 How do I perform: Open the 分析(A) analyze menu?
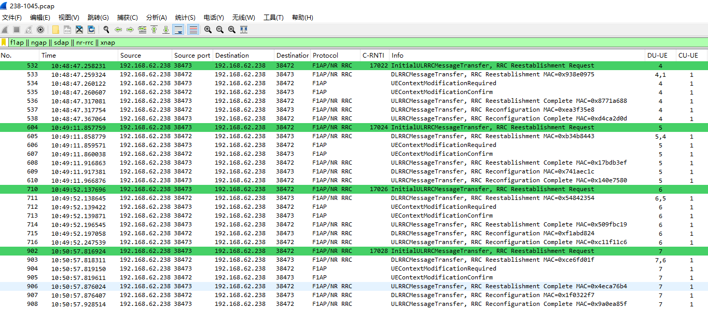157,18
